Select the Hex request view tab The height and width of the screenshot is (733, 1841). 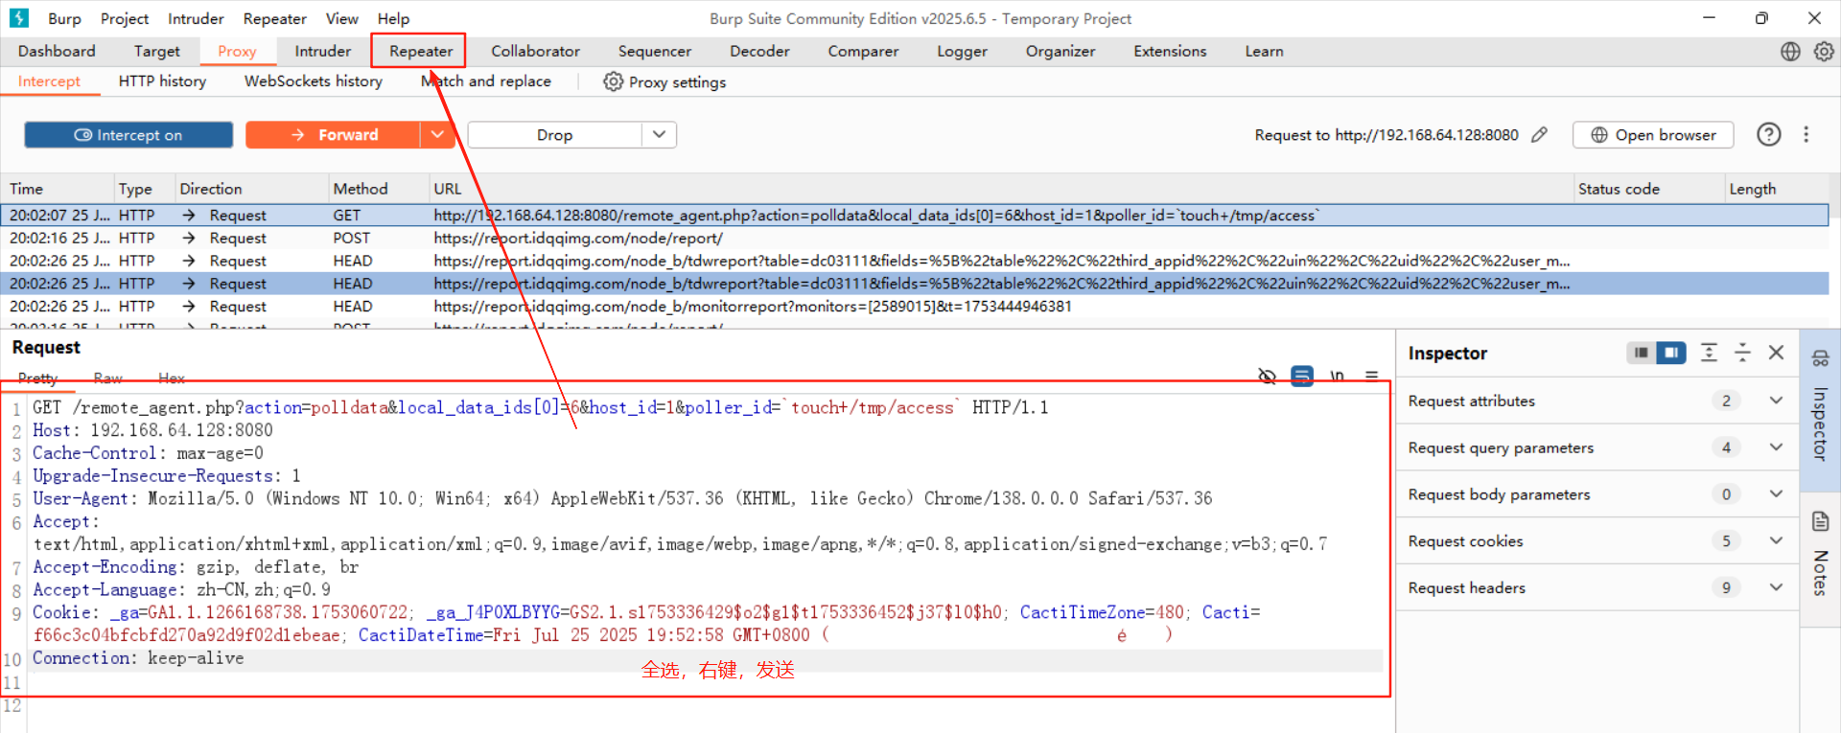point(172,378)
